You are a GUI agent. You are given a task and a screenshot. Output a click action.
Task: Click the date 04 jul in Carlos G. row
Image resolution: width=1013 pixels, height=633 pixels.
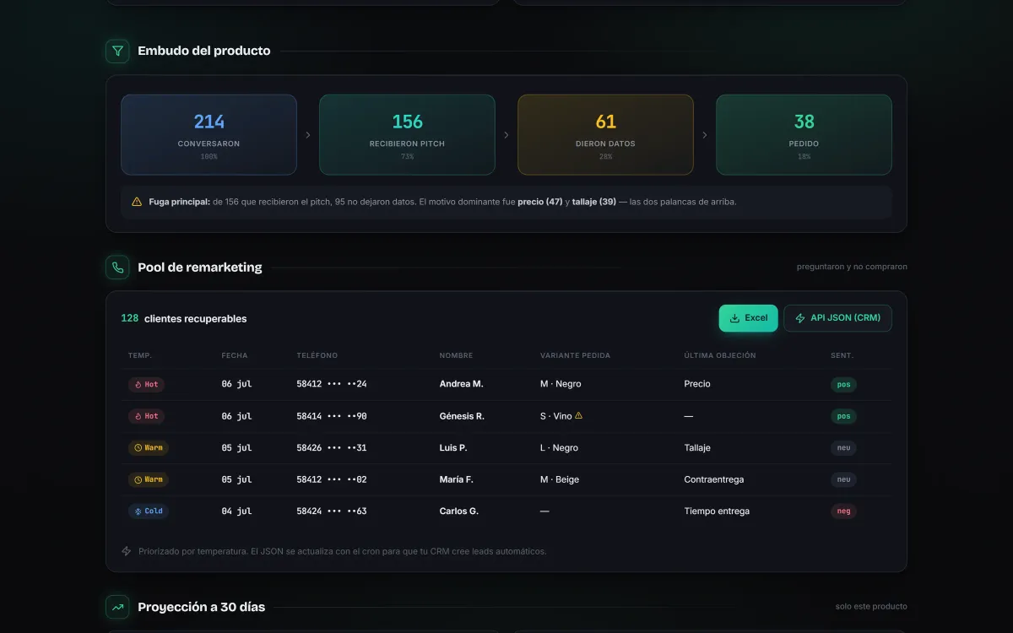point(237,511)
